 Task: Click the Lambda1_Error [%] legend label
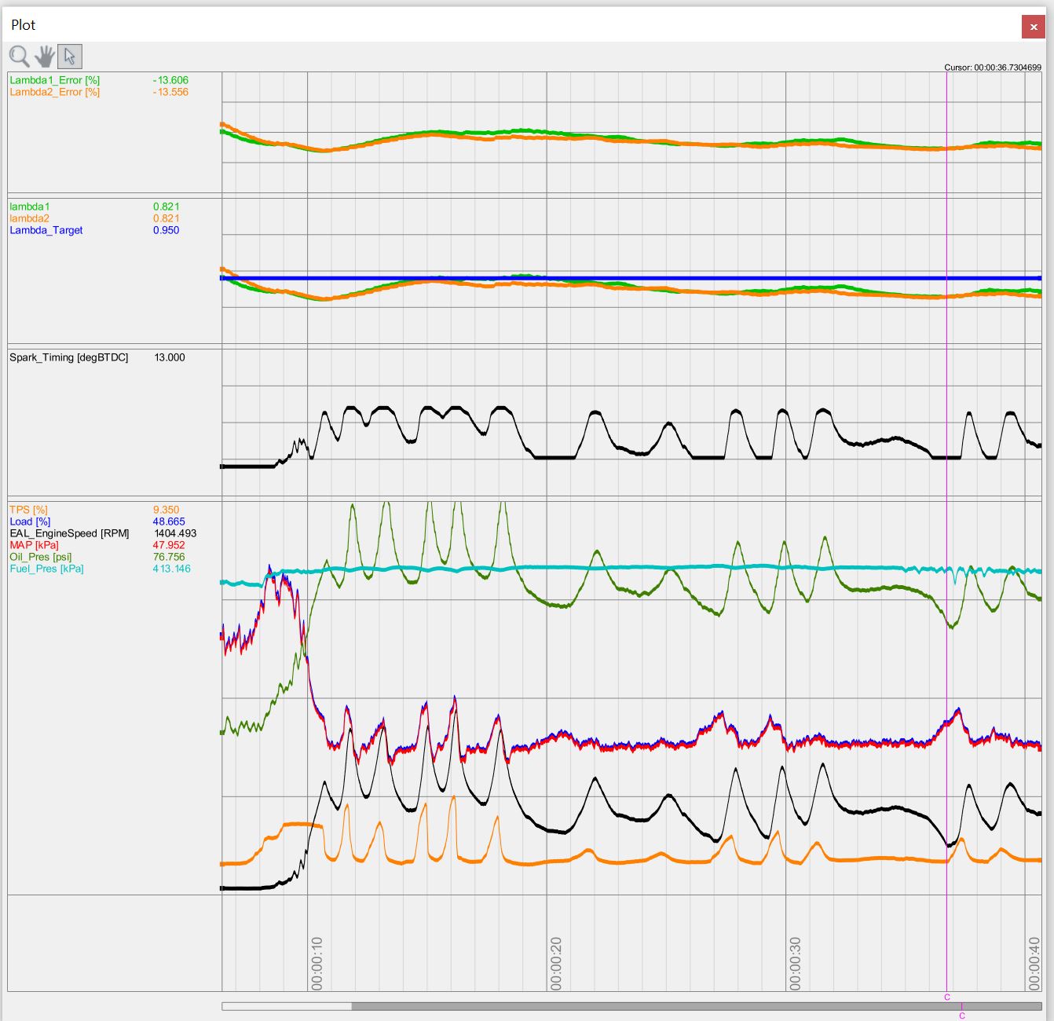54,80
